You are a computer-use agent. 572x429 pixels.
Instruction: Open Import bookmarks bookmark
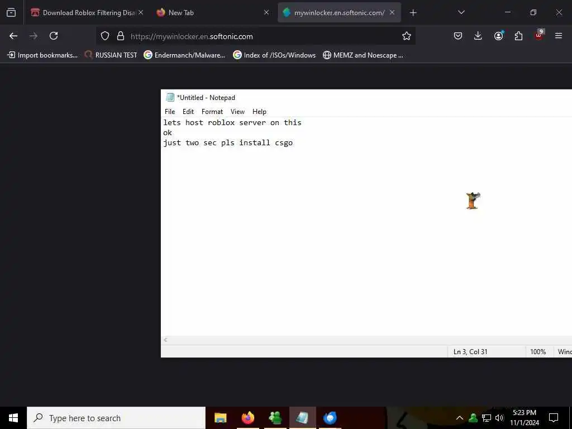42,55
